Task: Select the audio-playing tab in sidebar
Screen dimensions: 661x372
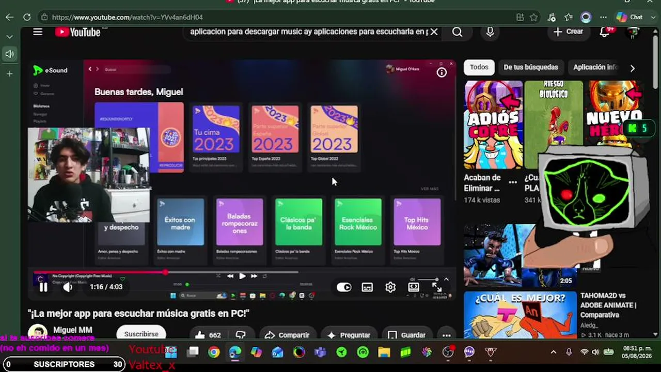Action: 10,54
